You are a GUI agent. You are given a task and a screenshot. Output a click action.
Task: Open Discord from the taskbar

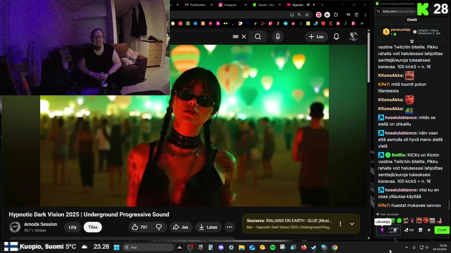pyautogui.click(x=221, y=247)
